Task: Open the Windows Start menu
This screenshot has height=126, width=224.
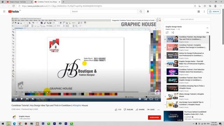Action: (3, 124)
